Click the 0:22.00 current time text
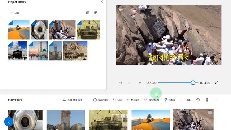The height and width of the screenshot is (130, 231). 151,83
